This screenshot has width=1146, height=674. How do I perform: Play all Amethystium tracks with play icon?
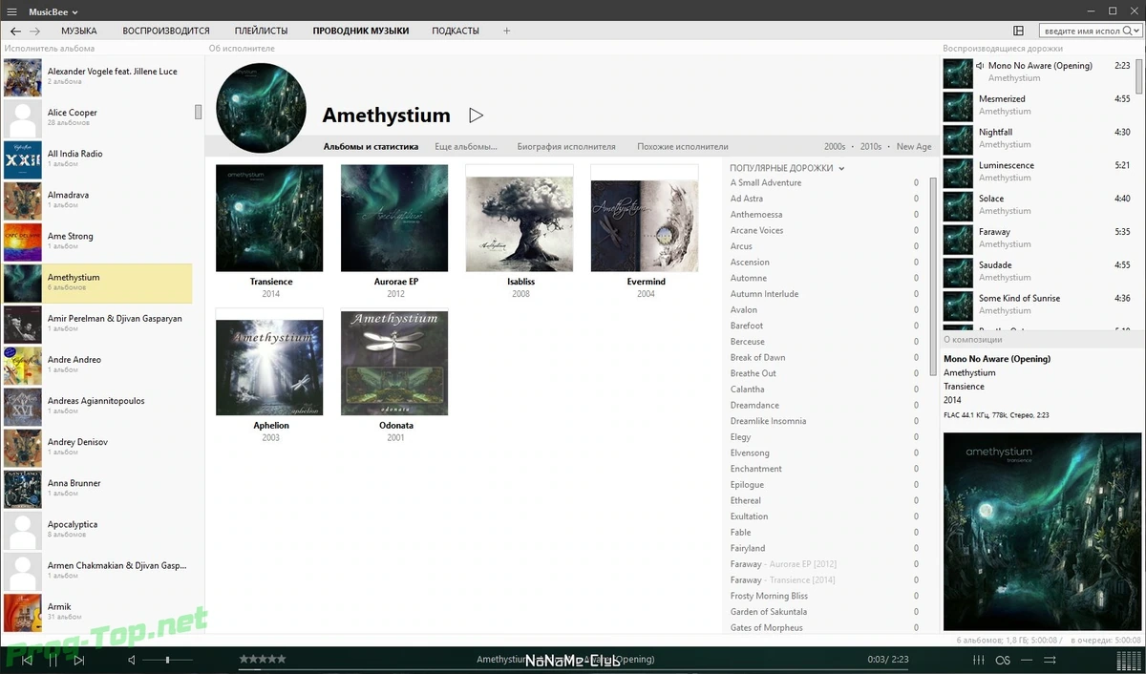point(476,116)
